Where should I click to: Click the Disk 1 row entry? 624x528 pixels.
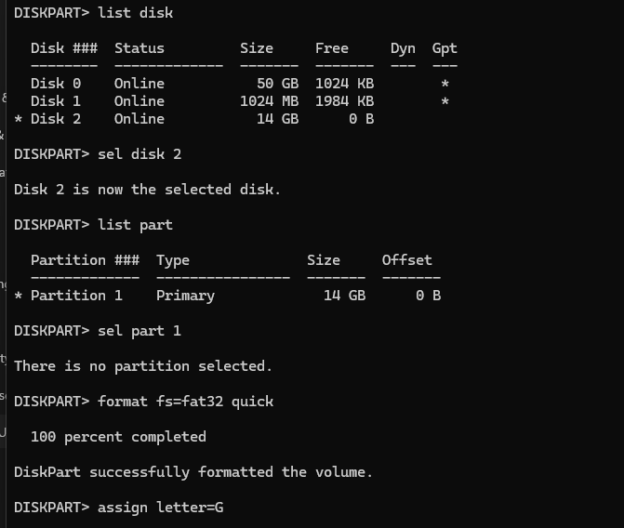pyautogui.click(x=202, y=101)
